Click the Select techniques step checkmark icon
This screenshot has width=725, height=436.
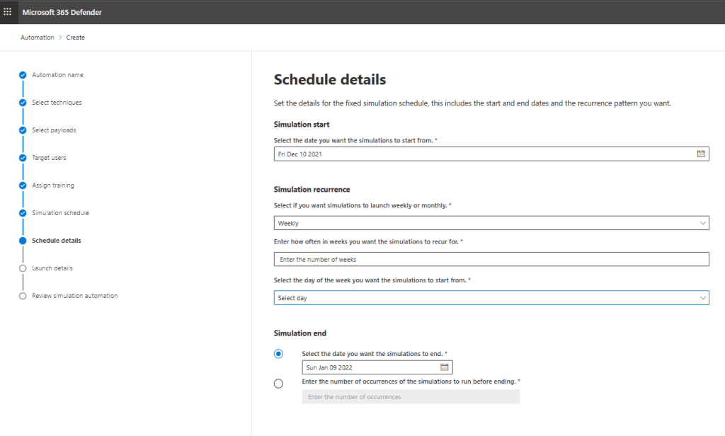pyautogui.click(x=23, y=103)
